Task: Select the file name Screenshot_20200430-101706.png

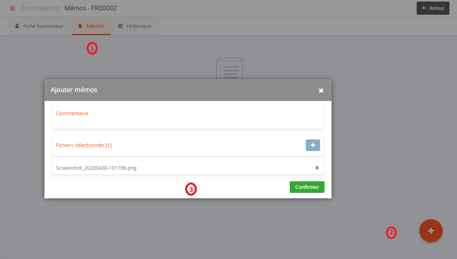Action: point(96,168)
